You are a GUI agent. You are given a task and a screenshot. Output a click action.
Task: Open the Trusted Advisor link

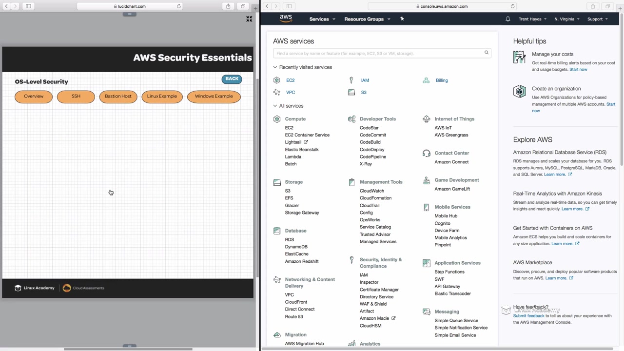coord(375,234)
